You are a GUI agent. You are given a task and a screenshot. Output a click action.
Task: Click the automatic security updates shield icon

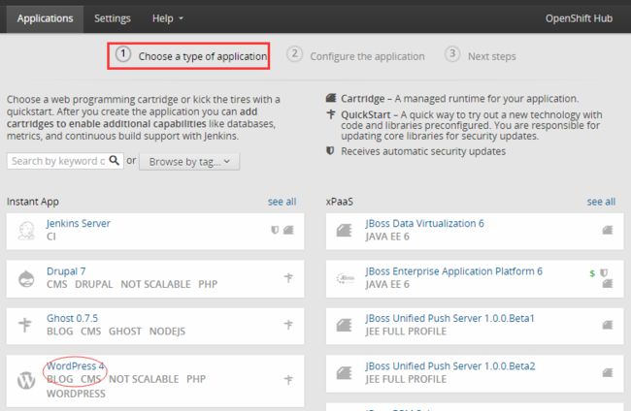[330, 150]
